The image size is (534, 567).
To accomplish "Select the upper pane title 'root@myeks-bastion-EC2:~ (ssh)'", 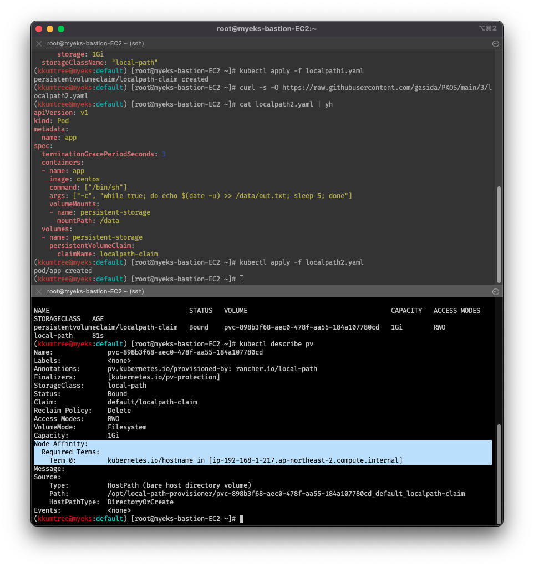I will tap(95, 43).
